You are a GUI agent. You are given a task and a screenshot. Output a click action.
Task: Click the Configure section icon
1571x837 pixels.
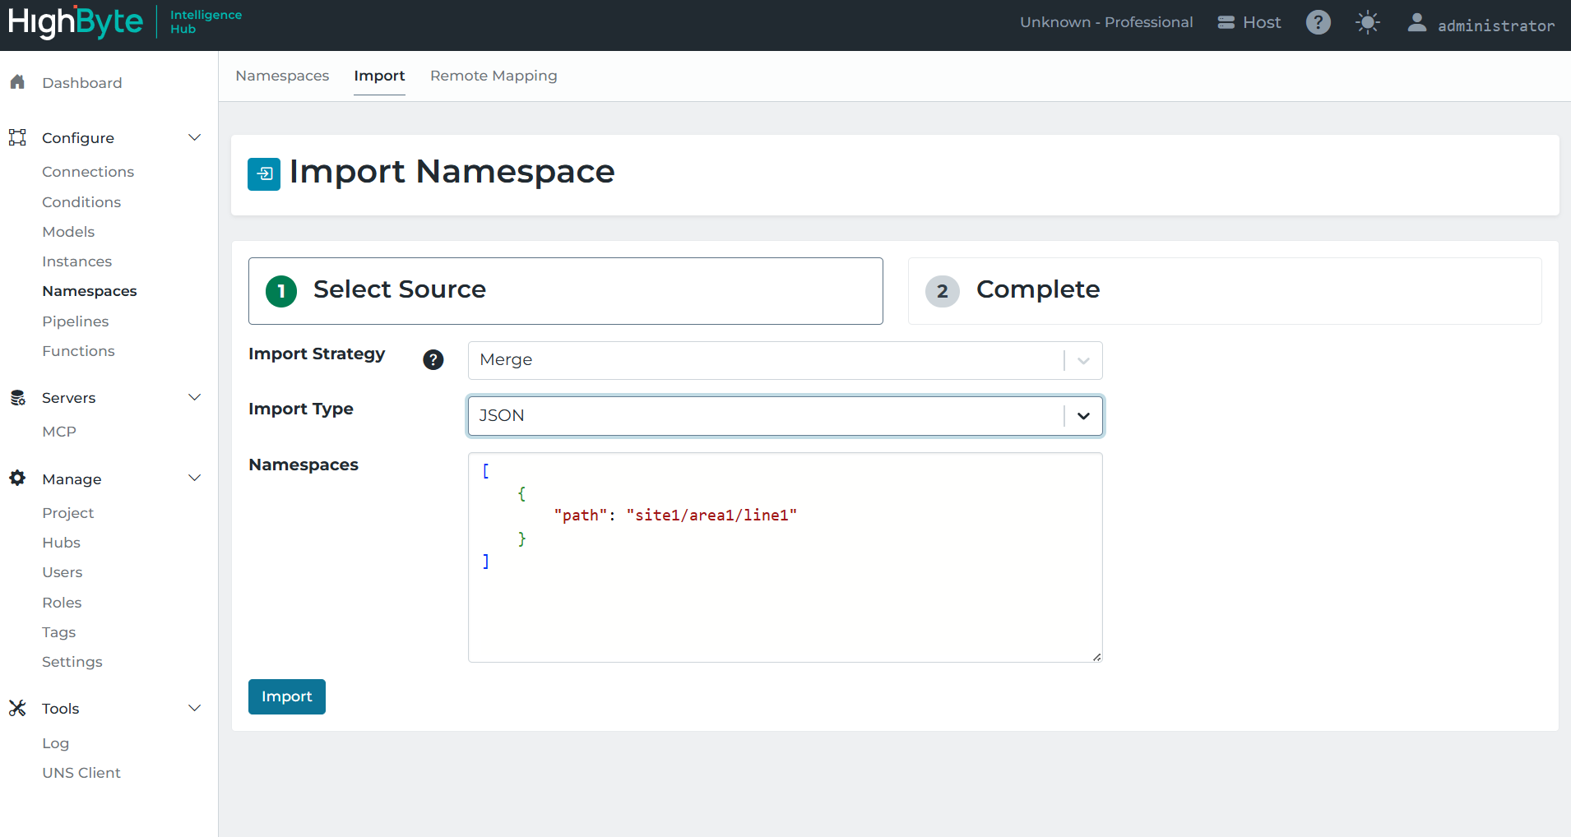pyautogui.click(x=16, y=137)
